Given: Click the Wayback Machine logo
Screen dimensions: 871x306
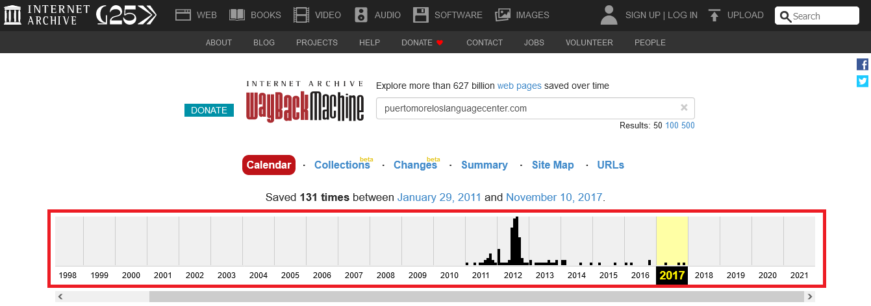Looking at the screenshot, I should (305, 101).
